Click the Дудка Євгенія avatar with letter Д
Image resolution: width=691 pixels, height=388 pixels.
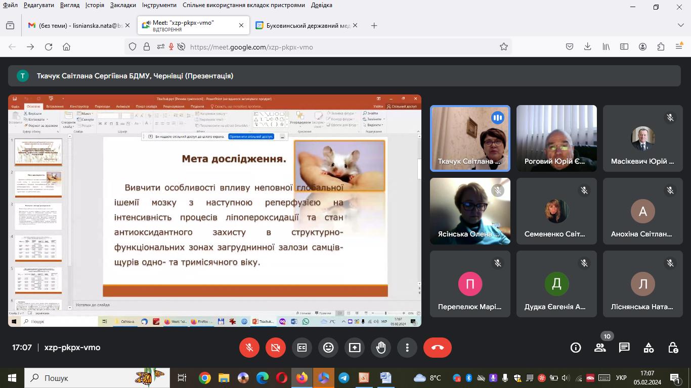coord(556,283)
